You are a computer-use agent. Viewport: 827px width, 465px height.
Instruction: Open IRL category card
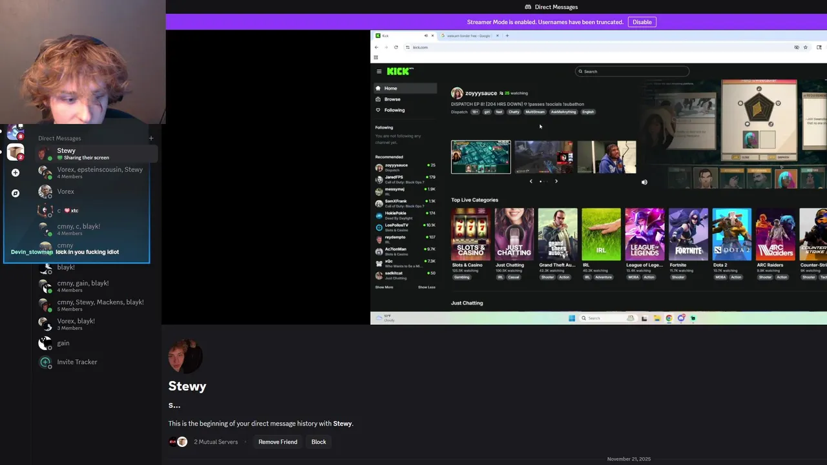coord(601,234)
